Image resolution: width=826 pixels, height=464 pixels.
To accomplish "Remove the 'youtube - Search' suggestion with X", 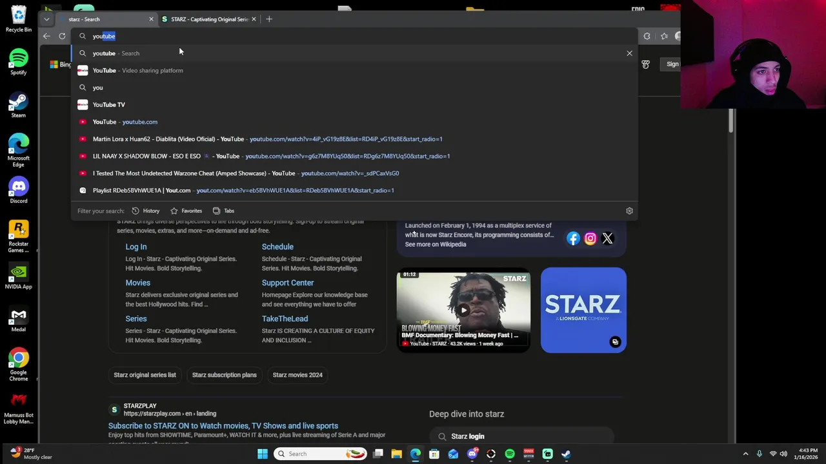I will pos(629,53).
